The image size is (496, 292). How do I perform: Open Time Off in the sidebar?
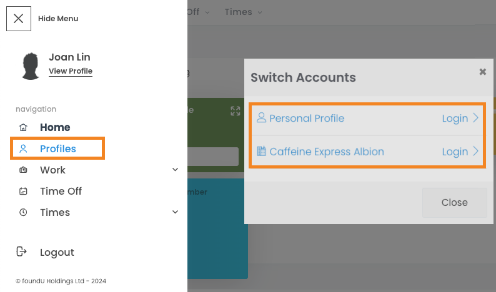click(61, 192)
